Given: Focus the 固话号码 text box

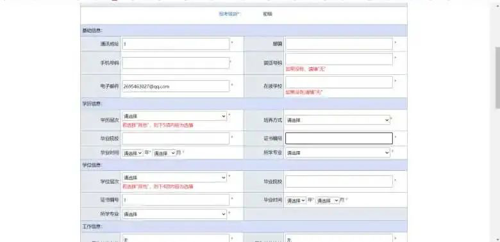Looking at the screenshot, I should 339,59.
